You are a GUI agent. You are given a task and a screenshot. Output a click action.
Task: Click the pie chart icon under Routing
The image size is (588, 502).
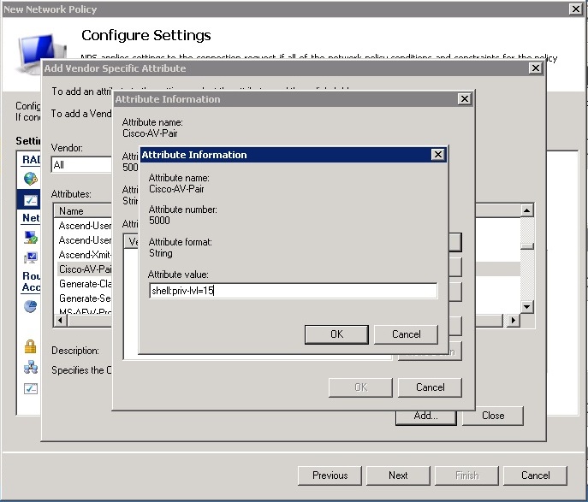click(31, 305)
